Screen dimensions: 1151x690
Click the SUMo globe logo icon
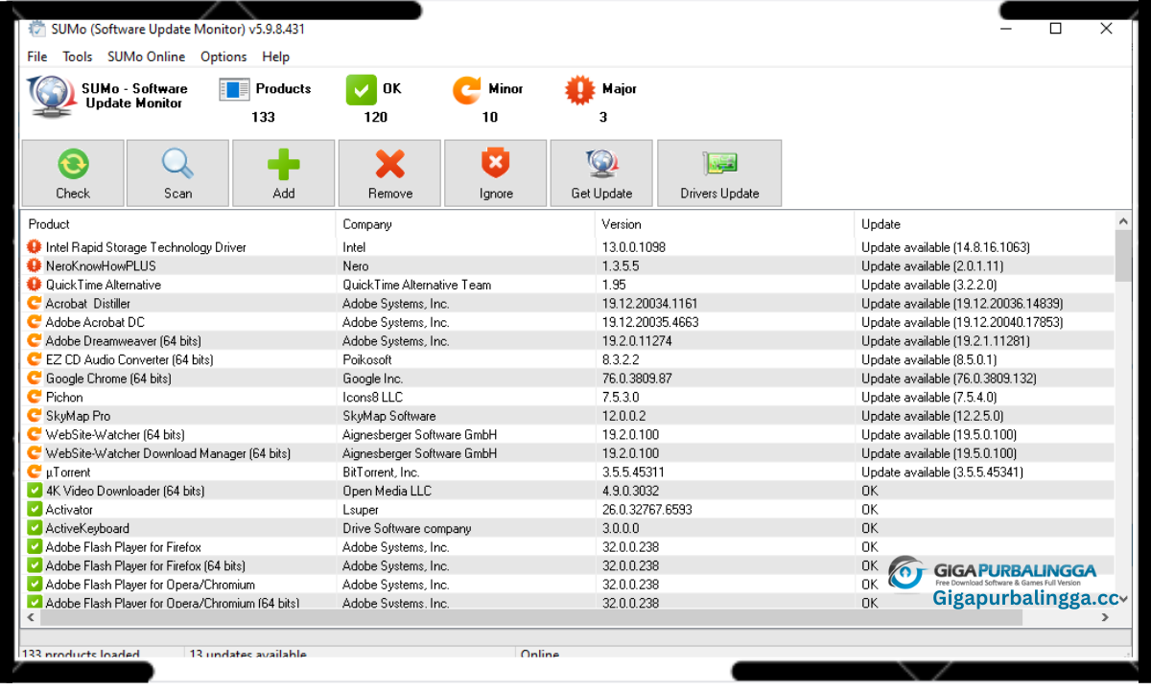pos(50,96)
